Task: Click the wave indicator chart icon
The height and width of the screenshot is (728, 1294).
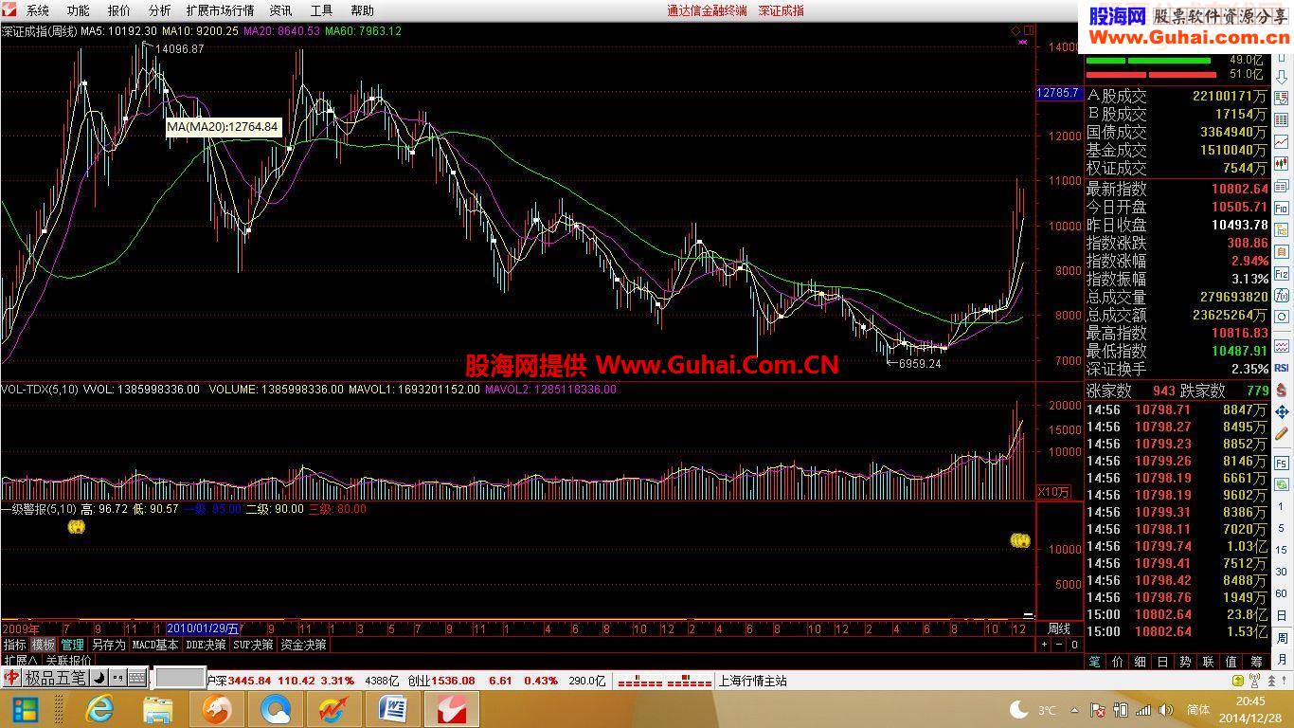Action: pos(1282,346)
